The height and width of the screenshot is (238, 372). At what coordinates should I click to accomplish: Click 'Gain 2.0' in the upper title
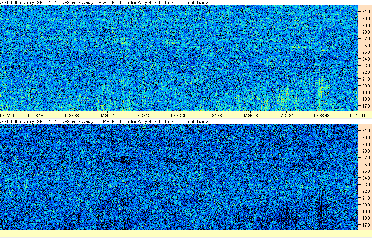205,3
